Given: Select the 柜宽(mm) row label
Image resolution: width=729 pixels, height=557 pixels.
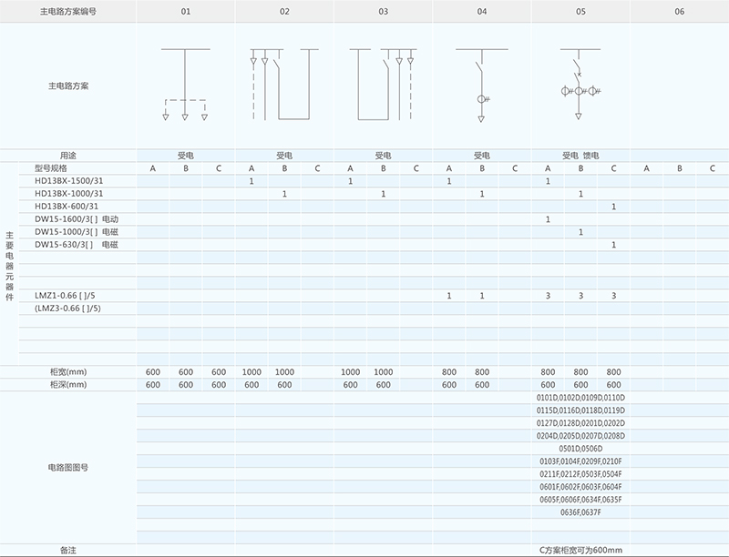Looking at the screenshot, I should tap(68, 372).
